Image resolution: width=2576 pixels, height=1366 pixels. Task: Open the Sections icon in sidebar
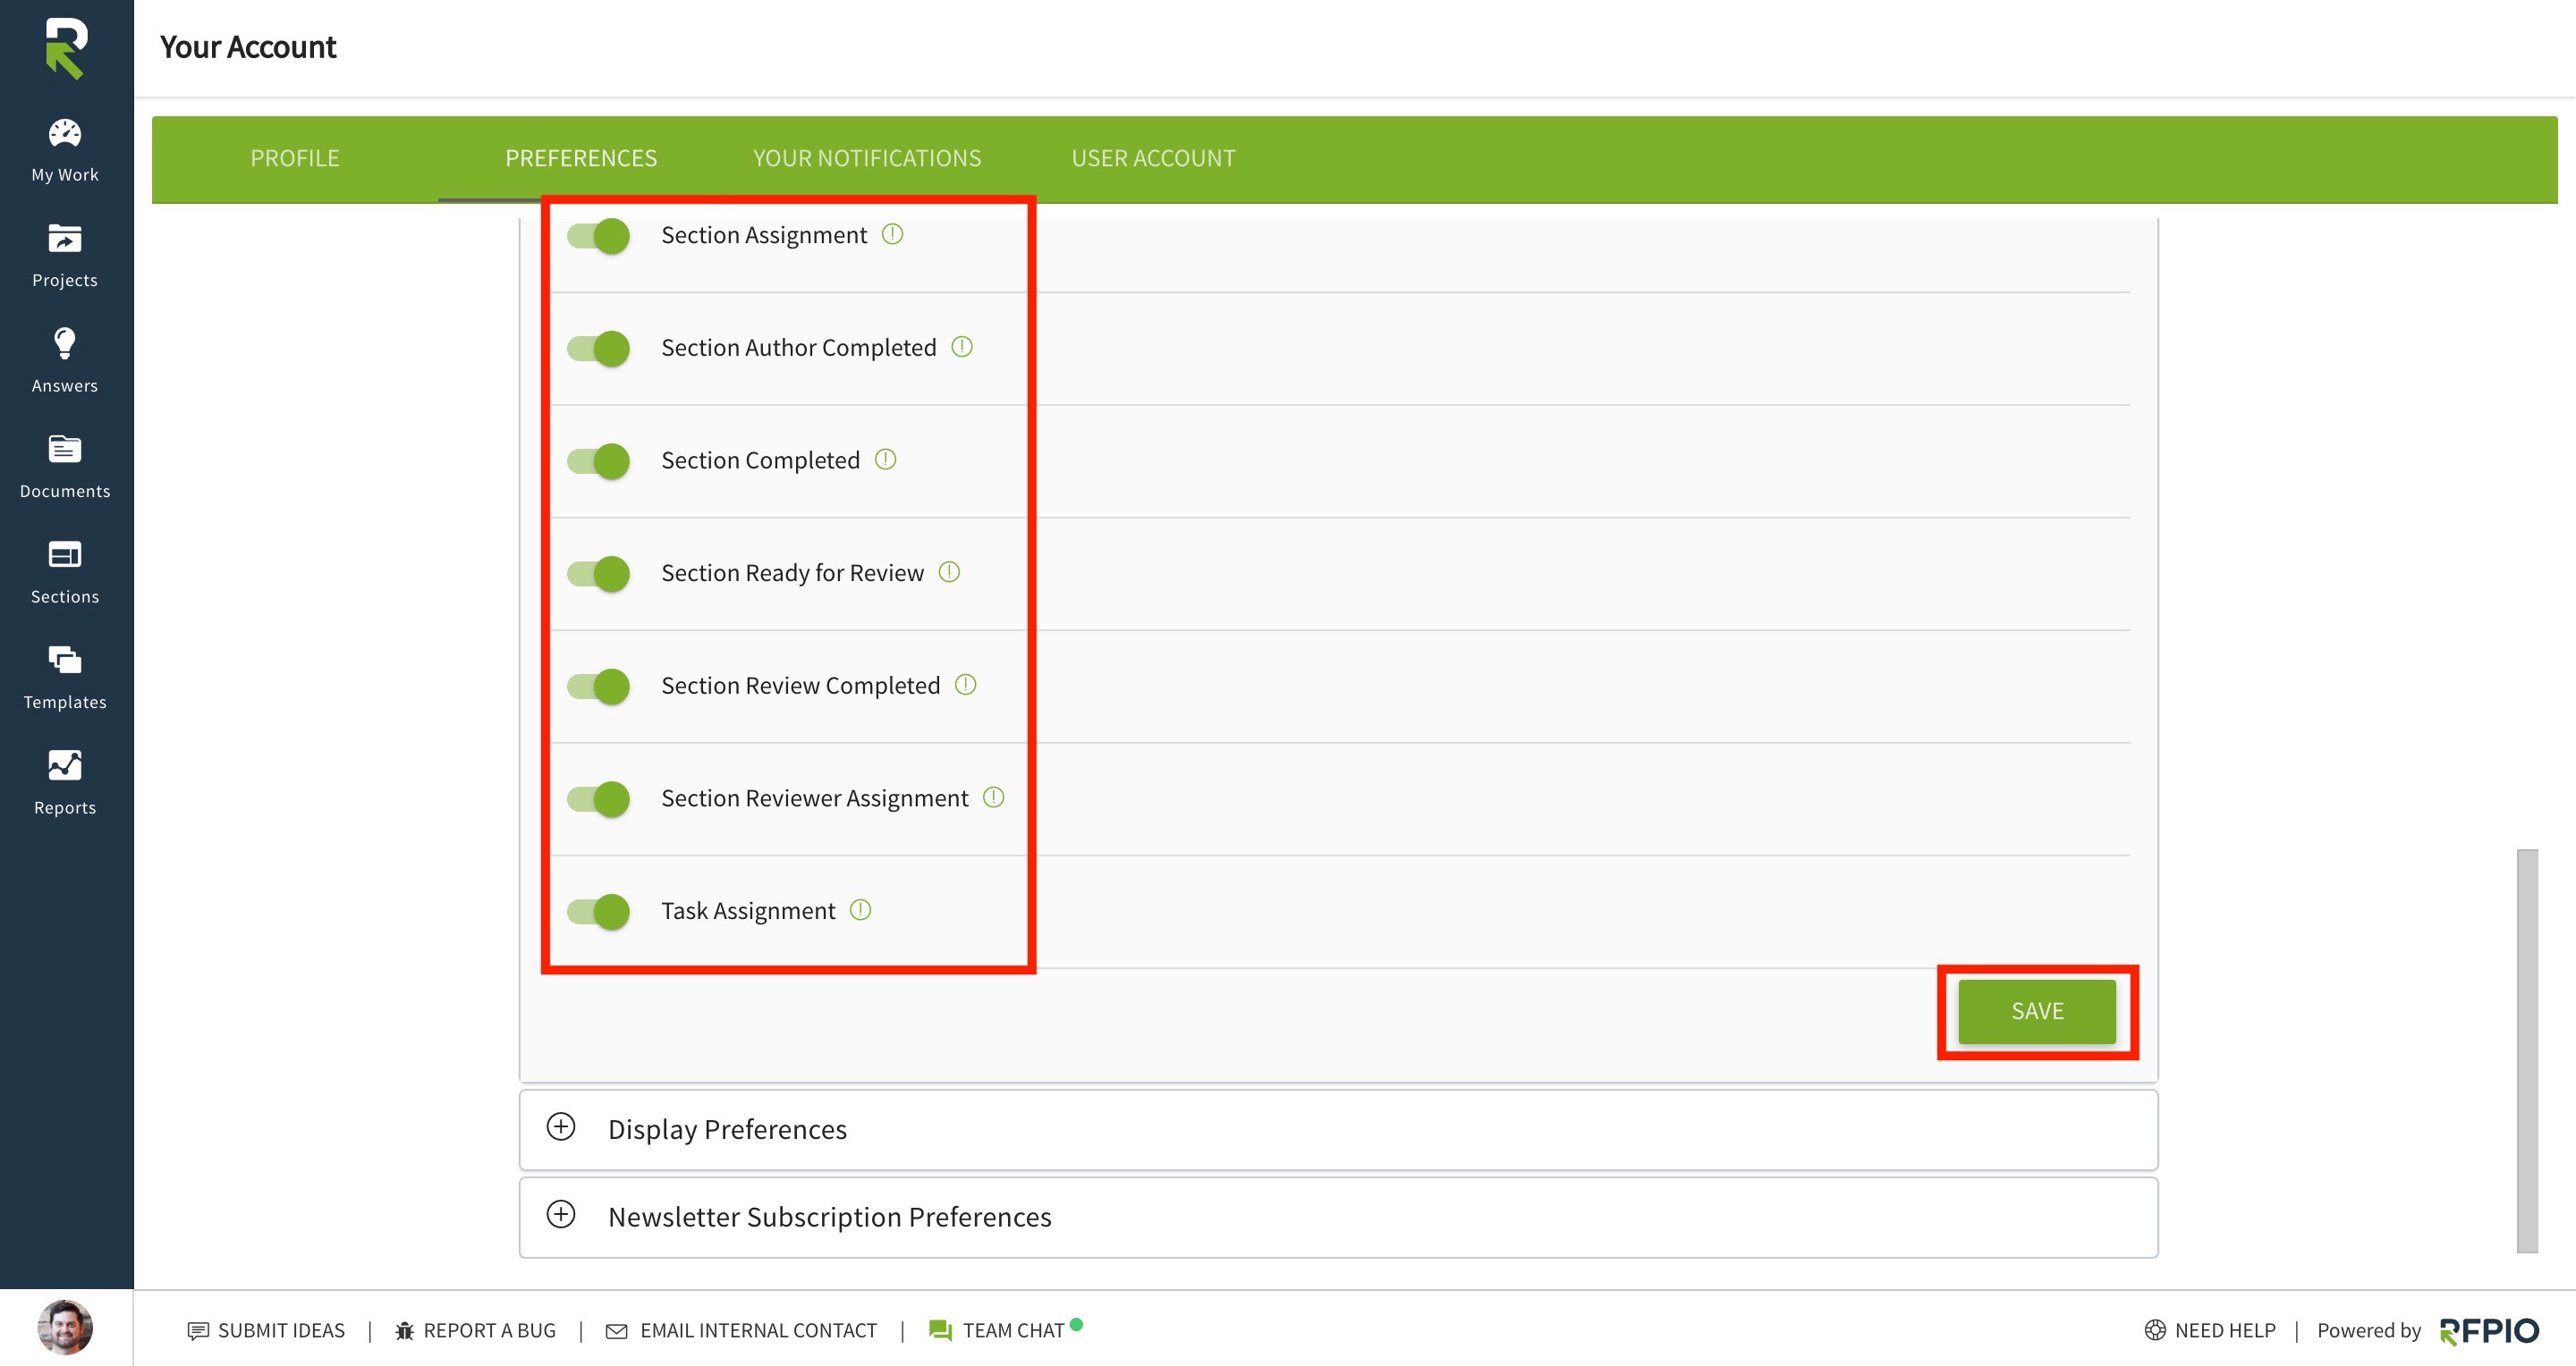[x=65, y=553]
